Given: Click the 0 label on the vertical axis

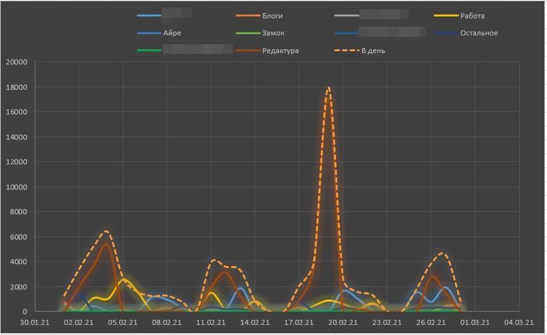Looking at the screenshot, I should click(25, 312).
